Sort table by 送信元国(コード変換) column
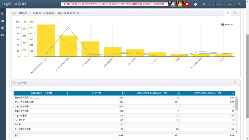The width and height of the screenshot is (249, 140). click(41, 93)
